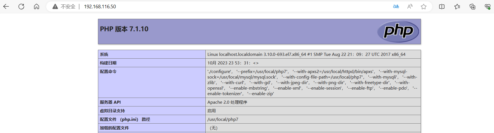This screenshot has width=494, height=133.
Task: Click the PHP logo image
Action: (398, 32)
